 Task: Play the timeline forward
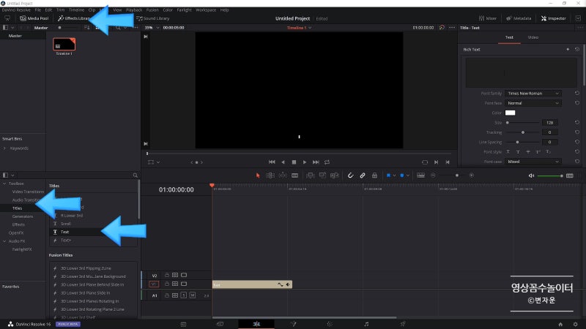tap(305, 162)
